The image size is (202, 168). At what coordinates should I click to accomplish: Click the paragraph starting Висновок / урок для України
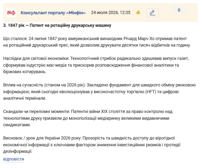click(x=92, y=145)
